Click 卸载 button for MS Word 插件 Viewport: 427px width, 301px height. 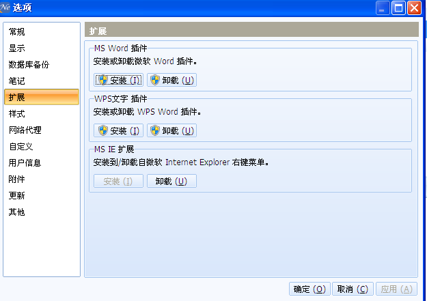point(171,80)
